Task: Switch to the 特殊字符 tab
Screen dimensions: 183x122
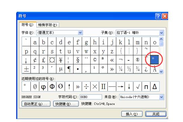Action: (48, 25)
